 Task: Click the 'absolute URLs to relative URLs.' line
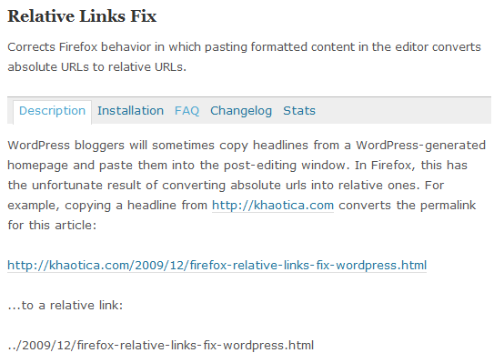click(96, 67)
